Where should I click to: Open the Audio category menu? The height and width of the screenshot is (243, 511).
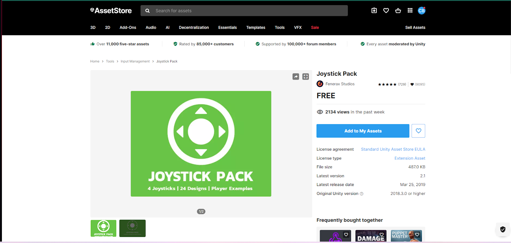tap(151, 27)
